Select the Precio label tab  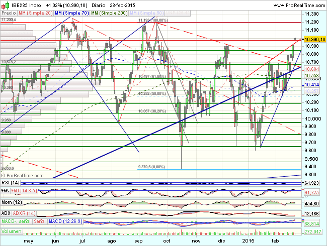coord(9,13)
